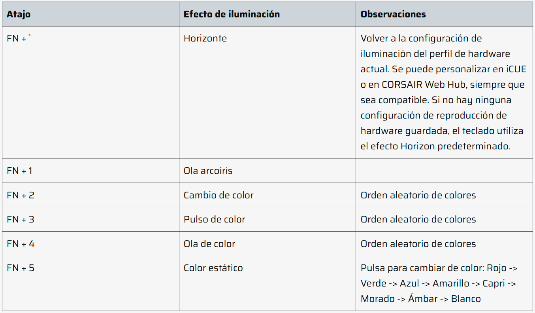This screenshot has height=313, width=535.
Task: Select the FN + 5 shortcut cell
Action: click(90, 283)
